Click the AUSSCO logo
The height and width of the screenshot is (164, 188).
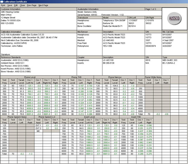pos(174,18)
